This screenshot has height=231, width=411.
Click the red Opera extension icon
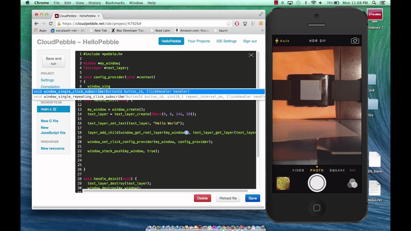237,23
